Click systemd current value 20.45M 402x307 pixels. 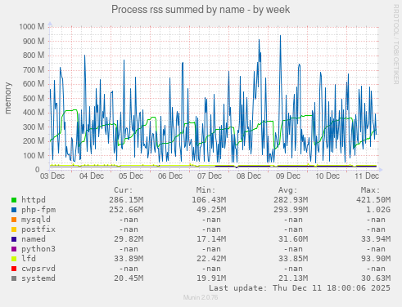tap(129, 278)
